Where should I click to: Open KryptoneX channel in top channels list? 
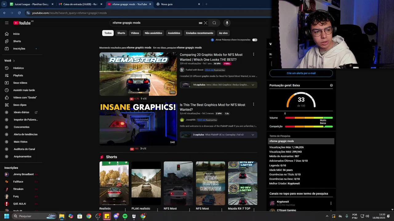[283, 202]
